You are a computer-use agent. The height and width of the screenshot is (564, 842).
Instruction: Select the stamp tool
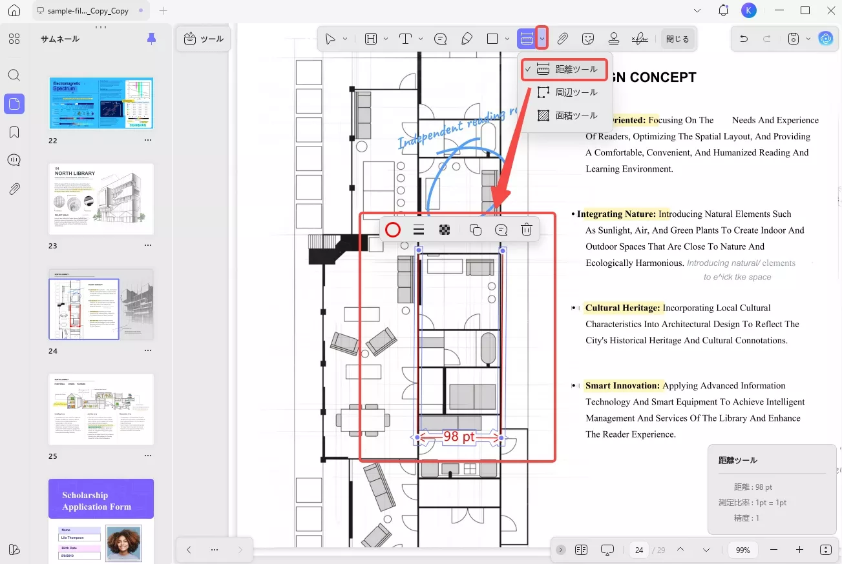pos(614,39)
